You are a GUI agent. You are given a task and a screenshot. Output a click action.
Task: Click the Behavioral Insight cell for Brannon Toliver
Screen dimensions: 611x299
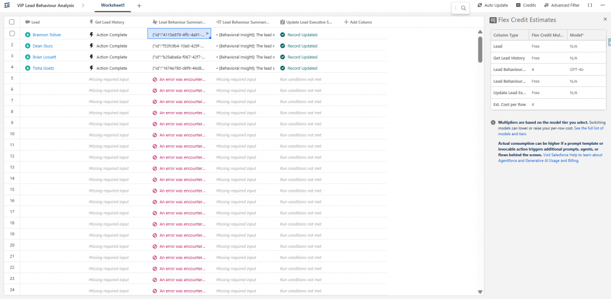(245, 35)
